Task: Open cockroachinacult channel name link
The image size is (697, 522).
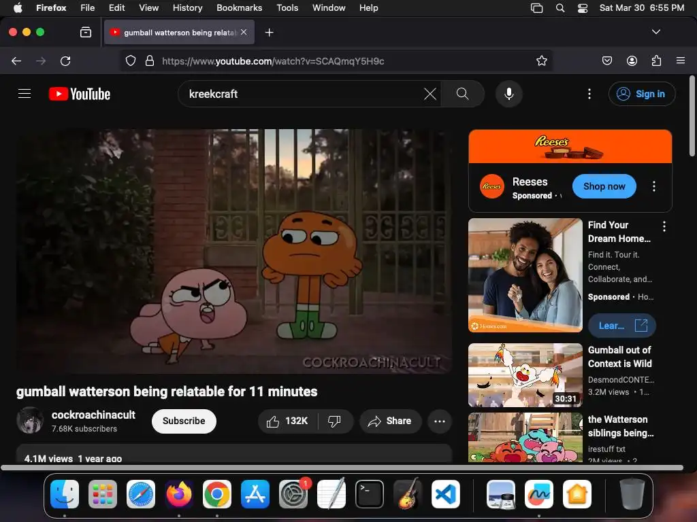Action: pyautogui.click(x=93, y=415)
